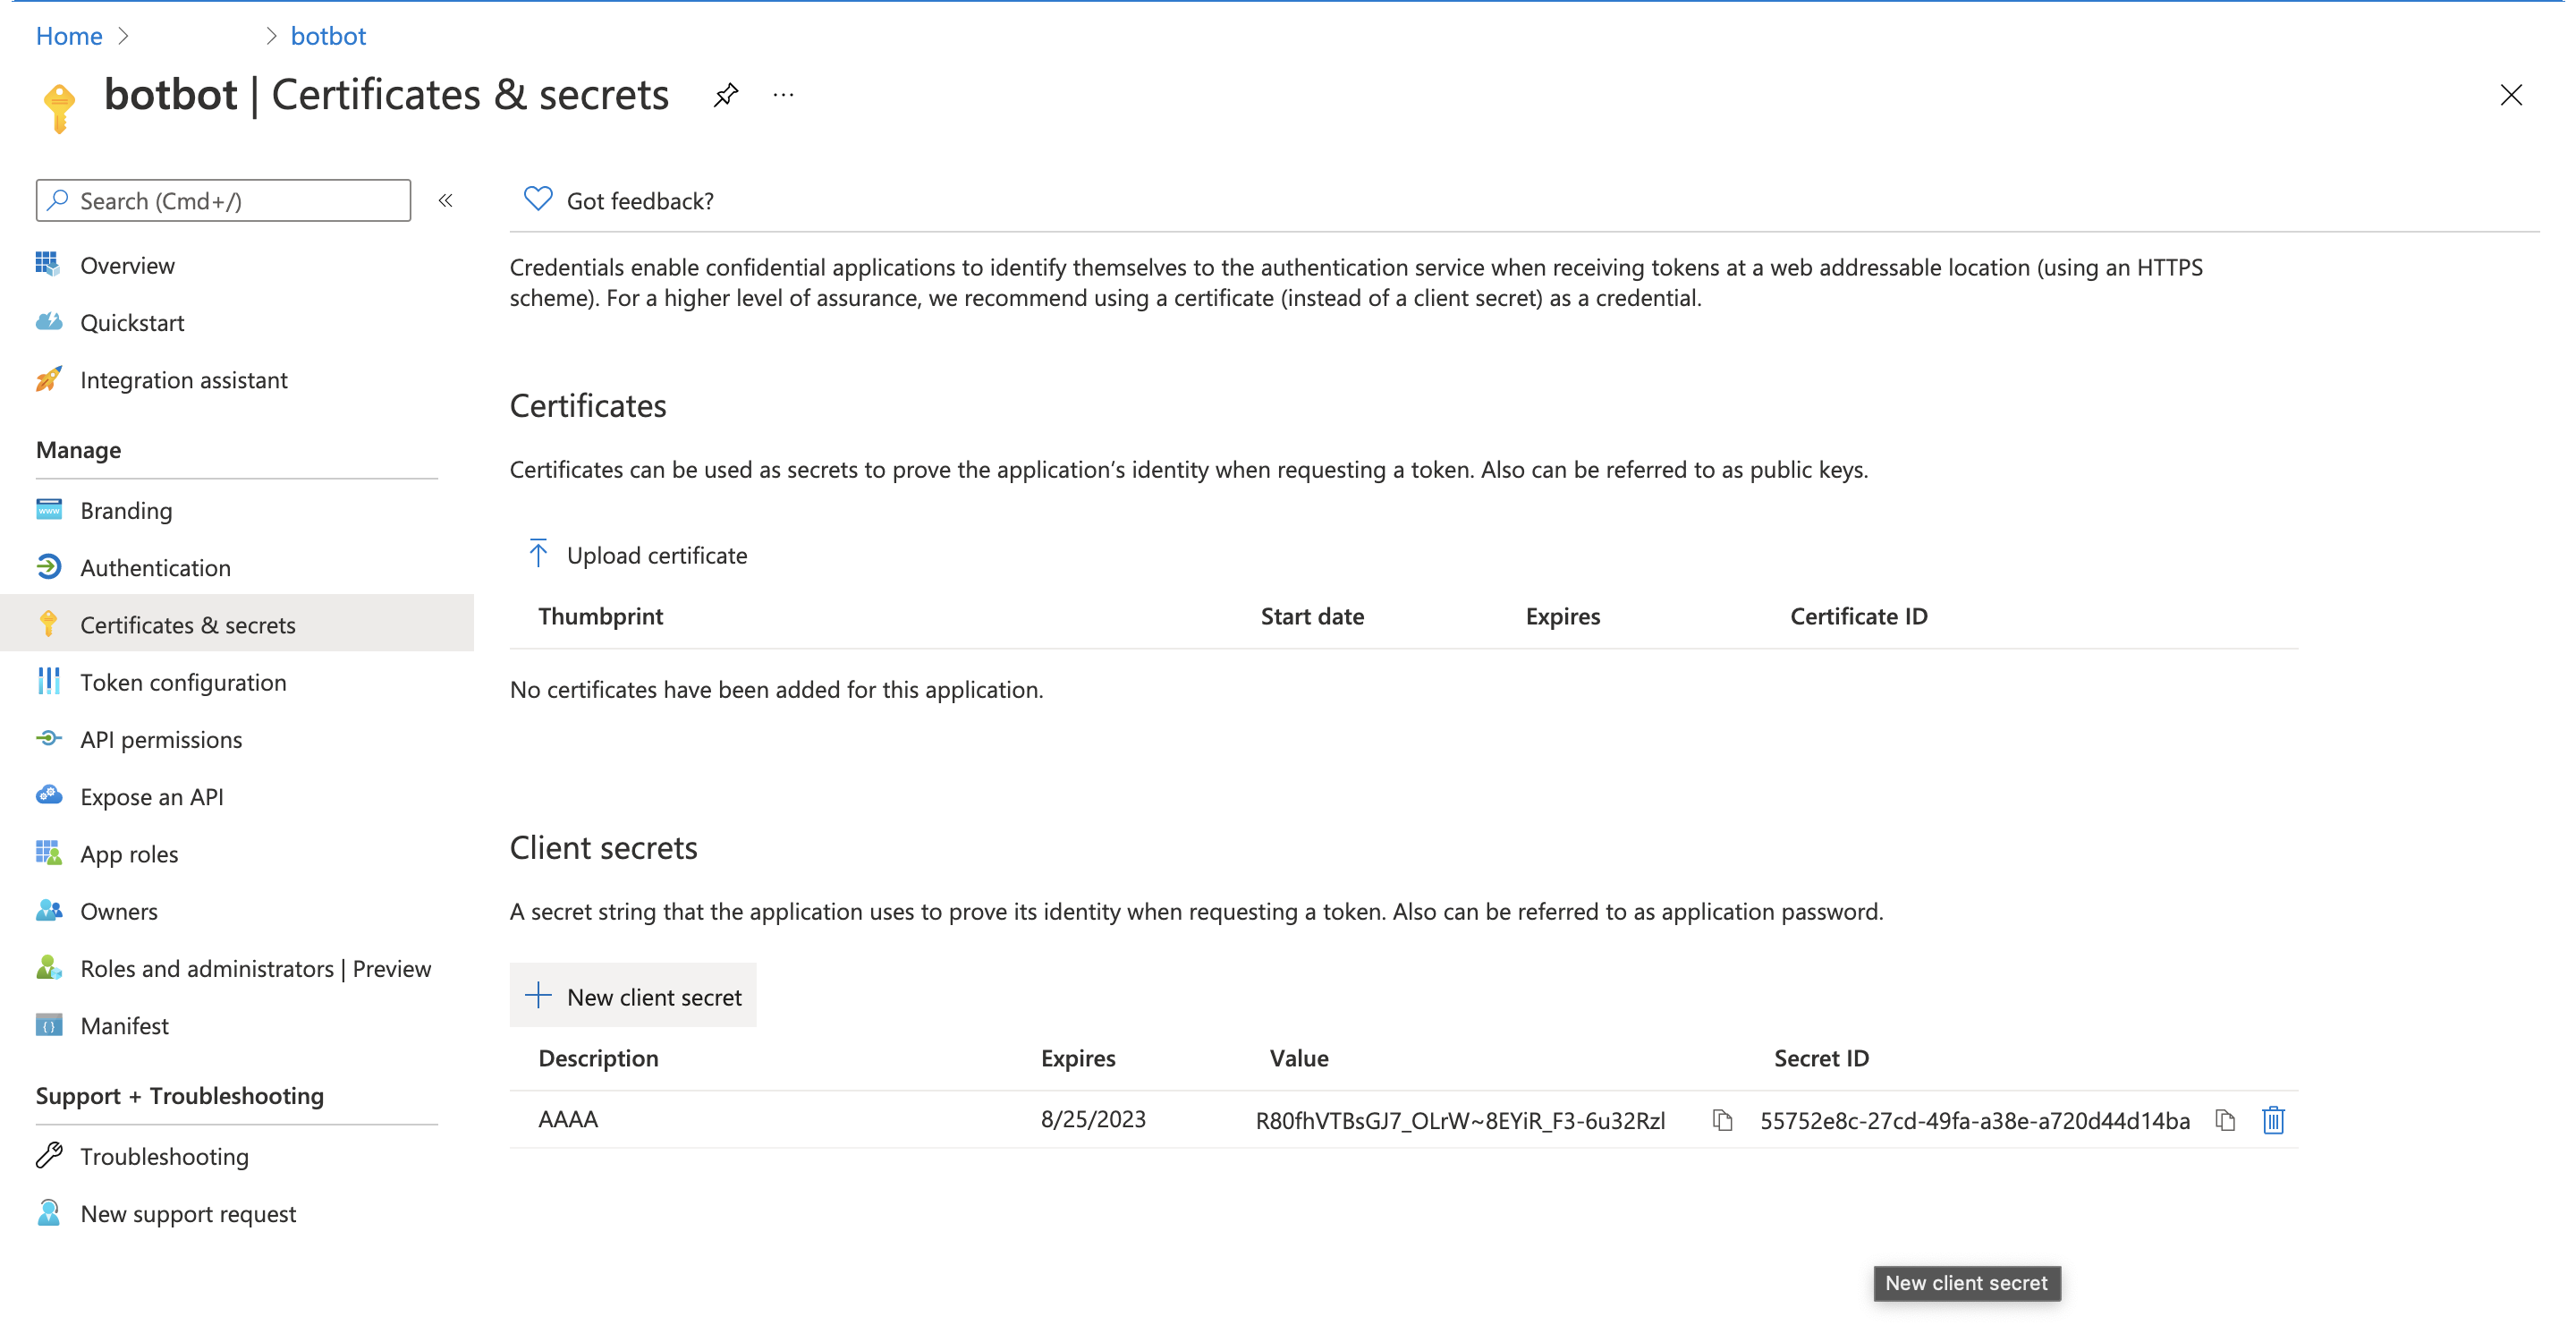This screenshot has height=1342, width=2576.
Task: Click New client secret button
Action: pos(633,996)
